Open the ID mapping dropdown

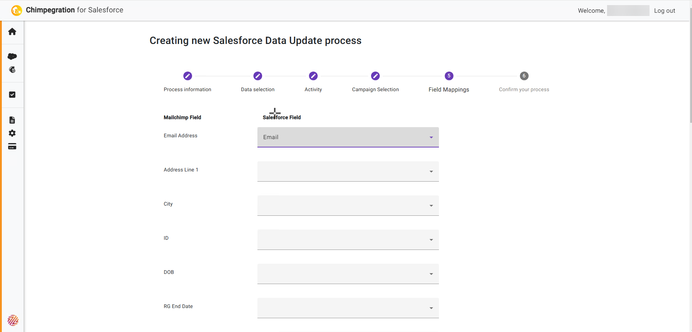[x=348, y=240]
